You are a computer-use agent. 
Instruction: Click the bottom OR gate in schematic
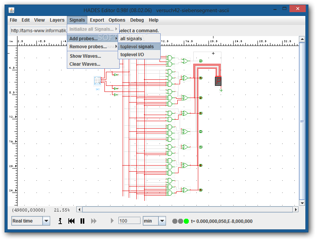pos(185,190)
